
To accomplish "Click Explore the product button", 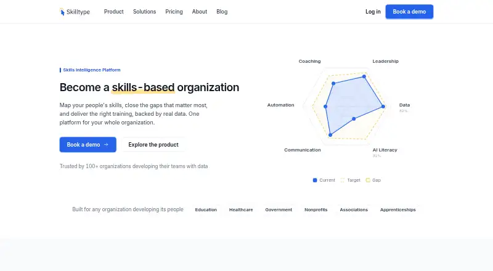I will click(153, 145).
